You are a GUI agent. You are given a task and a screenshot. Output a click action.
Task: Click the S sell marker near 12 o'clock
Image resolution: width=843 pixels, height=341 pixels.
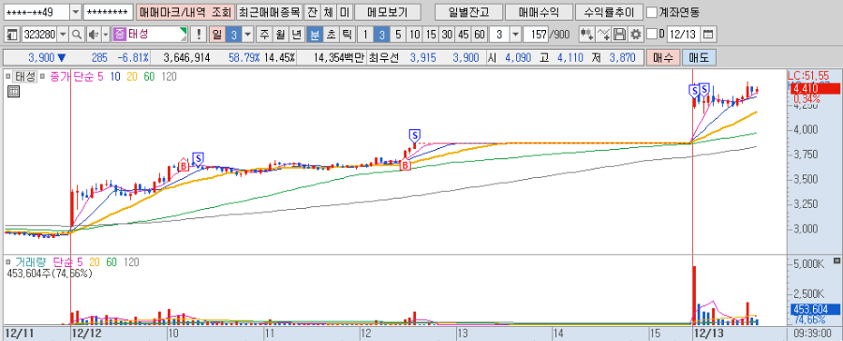414,136
